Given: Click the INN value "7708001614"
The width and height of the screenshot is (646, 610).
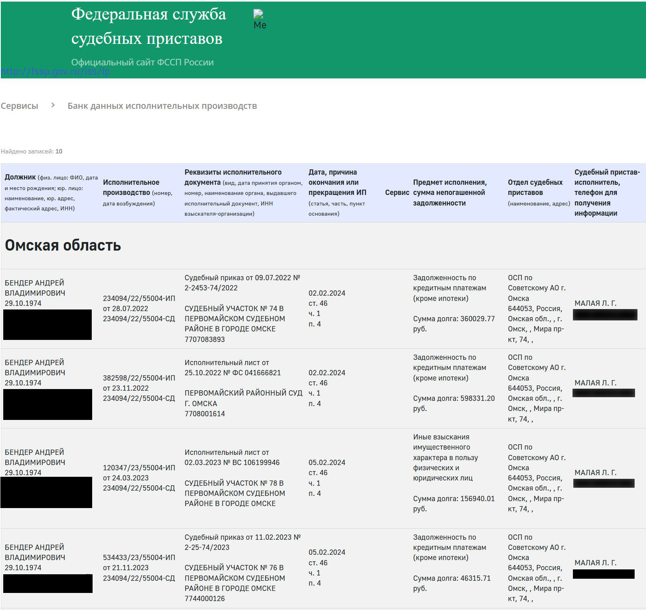Looking at the screenshot, I should (205, 414).
